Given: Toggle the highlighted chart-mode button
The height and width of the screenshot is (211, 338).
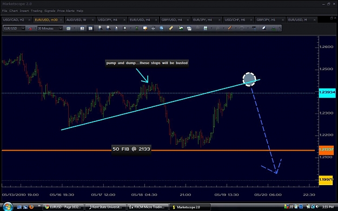Looking at the screenshot, I should [x=90, y=29].
